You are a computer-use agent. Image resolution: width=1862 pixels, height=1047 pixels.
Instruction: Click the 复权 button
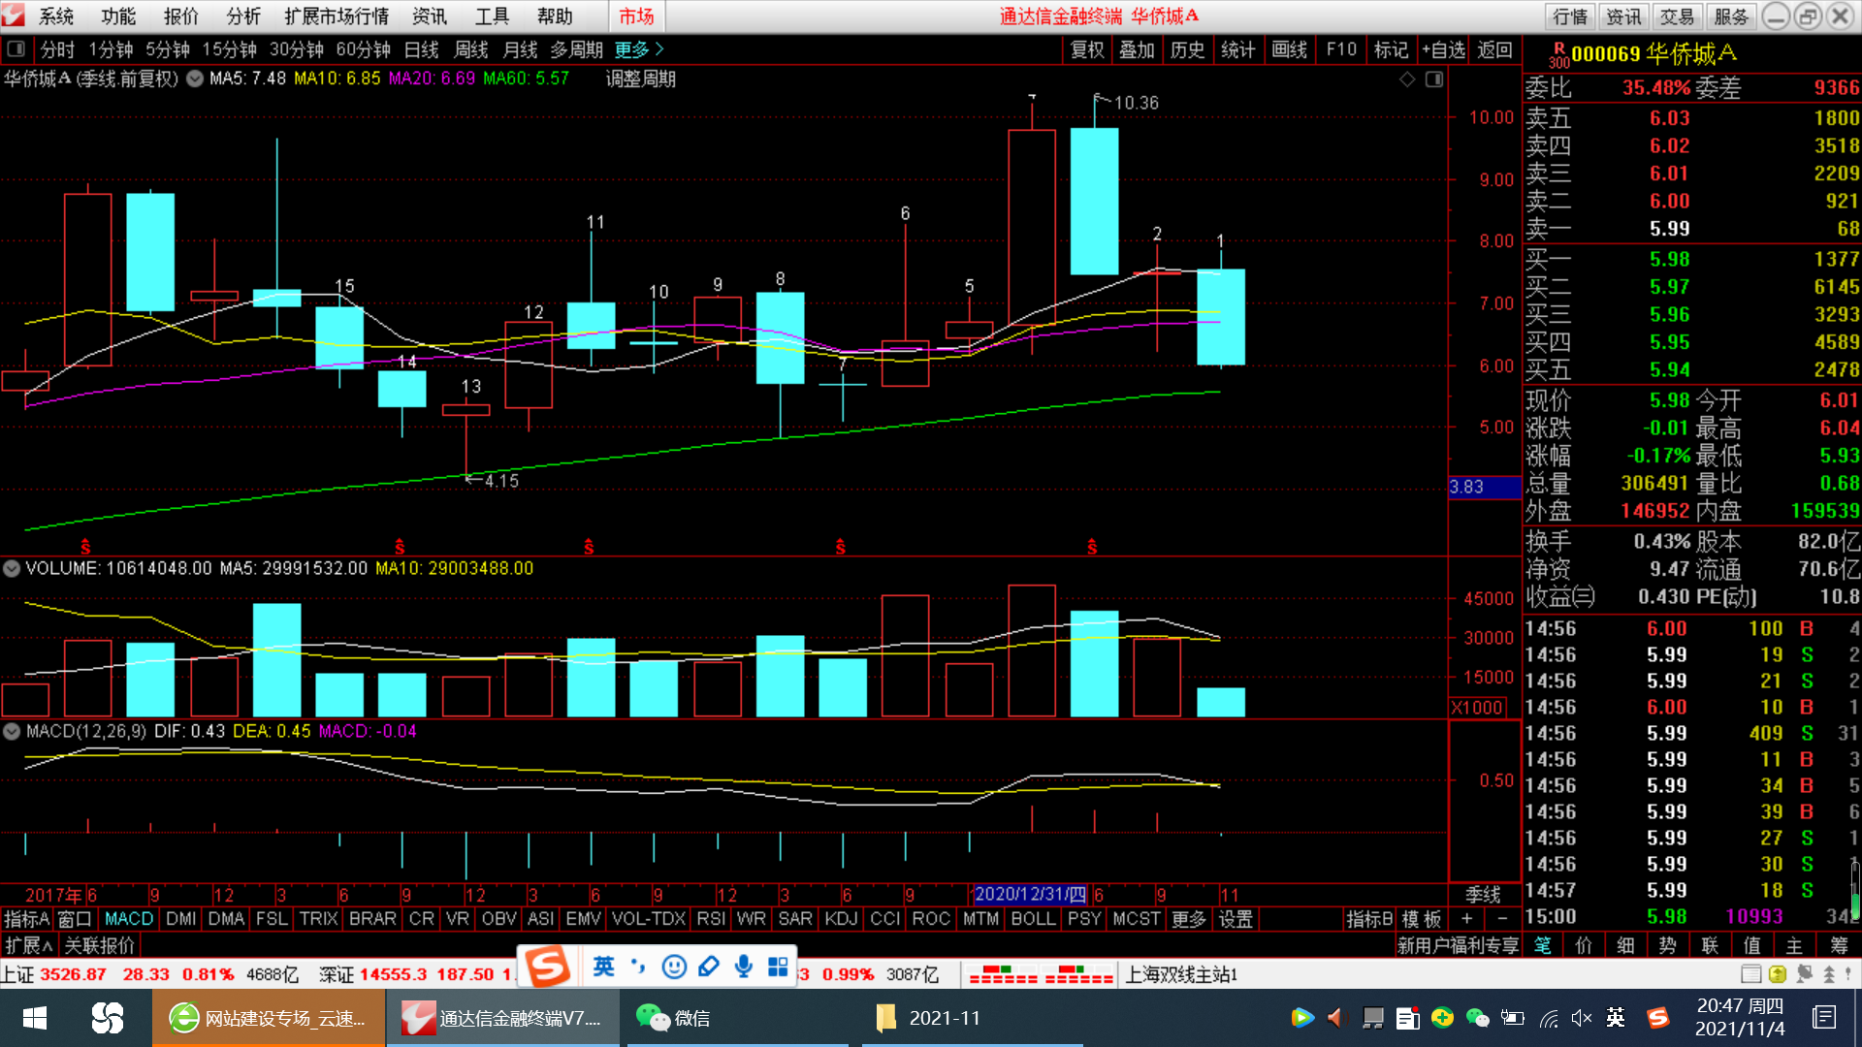click(1087, 49)
